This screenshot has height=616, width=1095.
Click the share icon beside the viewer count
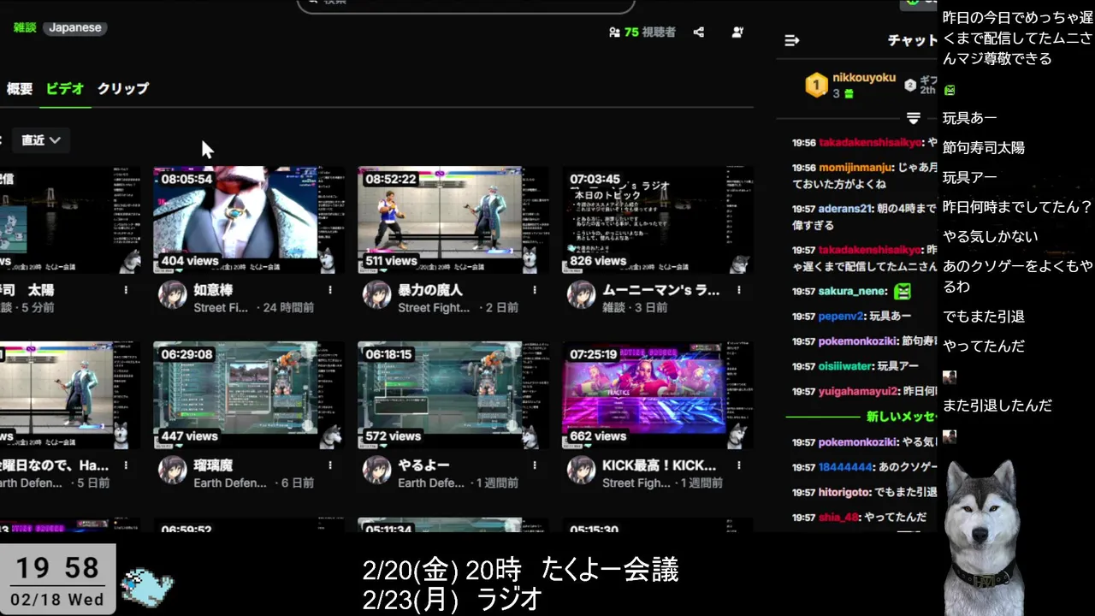pyautogui.click(x=699, y=33)
